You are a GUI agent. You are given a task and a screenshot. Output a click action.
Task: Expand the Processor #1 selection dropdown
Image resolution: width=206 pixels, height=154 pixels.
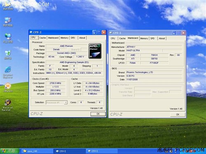tap(66, 103)
